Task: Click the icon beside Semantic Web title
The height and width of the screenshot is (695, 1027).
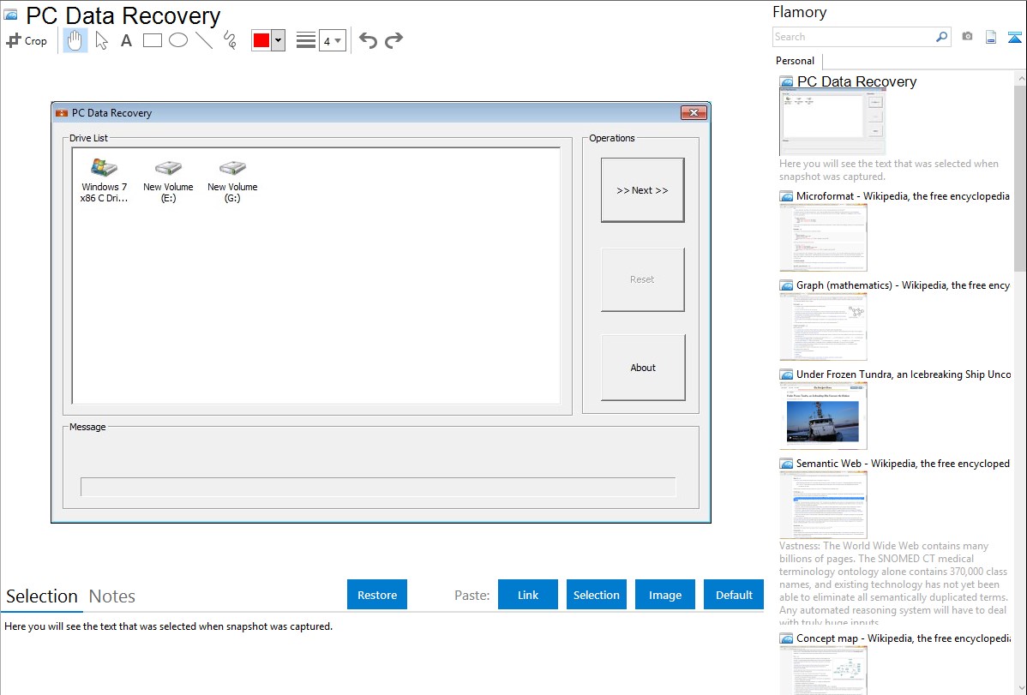Action: tap(787, 464)
